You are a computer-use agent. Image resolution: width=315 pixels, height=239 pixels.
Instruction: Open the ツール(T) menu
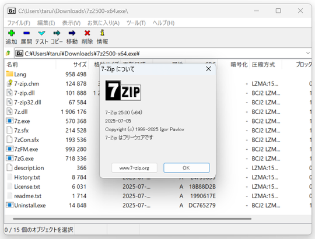tap(136, 23)
